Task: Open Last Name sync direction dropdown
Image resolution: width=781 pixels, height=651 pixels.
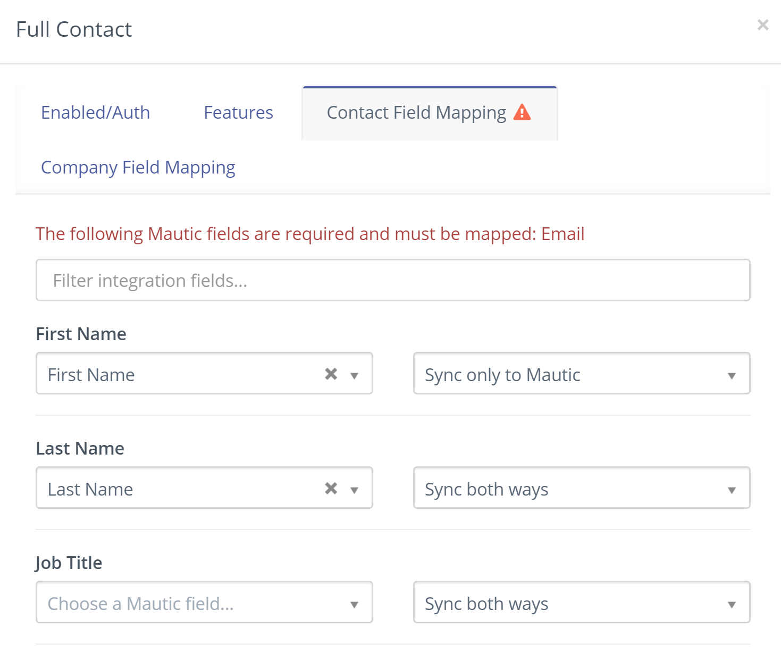Action: [582, 488]
